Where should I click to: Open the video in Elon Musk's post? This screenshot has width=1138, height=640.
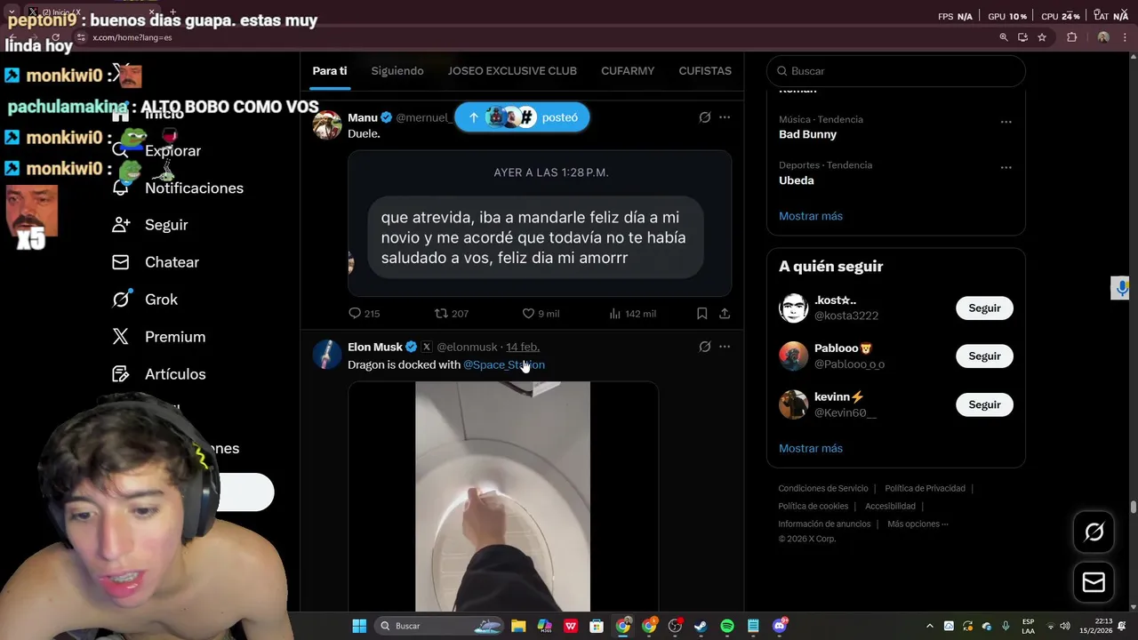[x=502, y=497]
